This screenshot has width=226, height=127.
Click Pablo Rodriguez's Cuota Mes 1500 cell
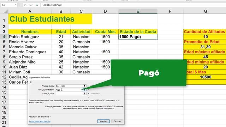pos(105,37)
